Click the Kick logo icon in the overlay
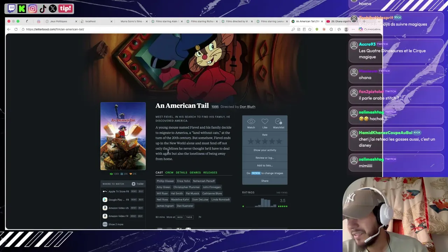 tap(22, 9)
